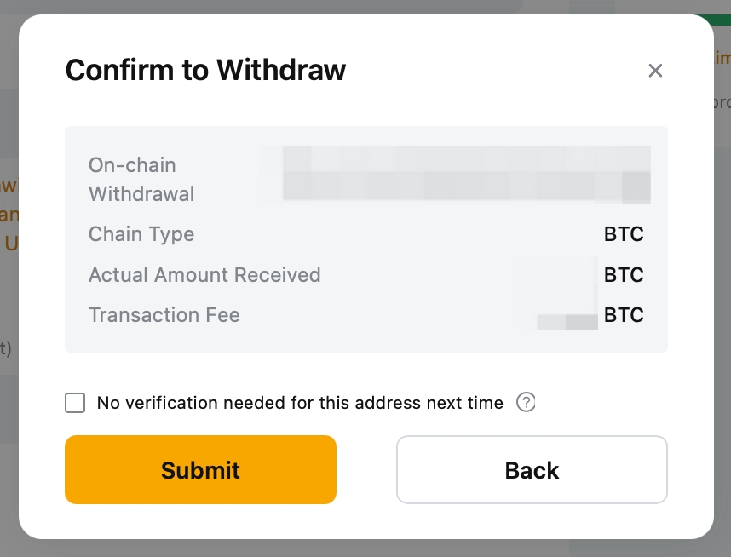731x557 pixels.
Task: Close the Confirm to Withdraw dialog
Action: click(655, 71)
